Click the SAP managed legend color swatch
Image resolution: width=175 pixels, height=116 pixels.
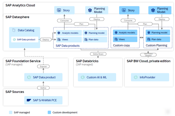click(10, 112)
